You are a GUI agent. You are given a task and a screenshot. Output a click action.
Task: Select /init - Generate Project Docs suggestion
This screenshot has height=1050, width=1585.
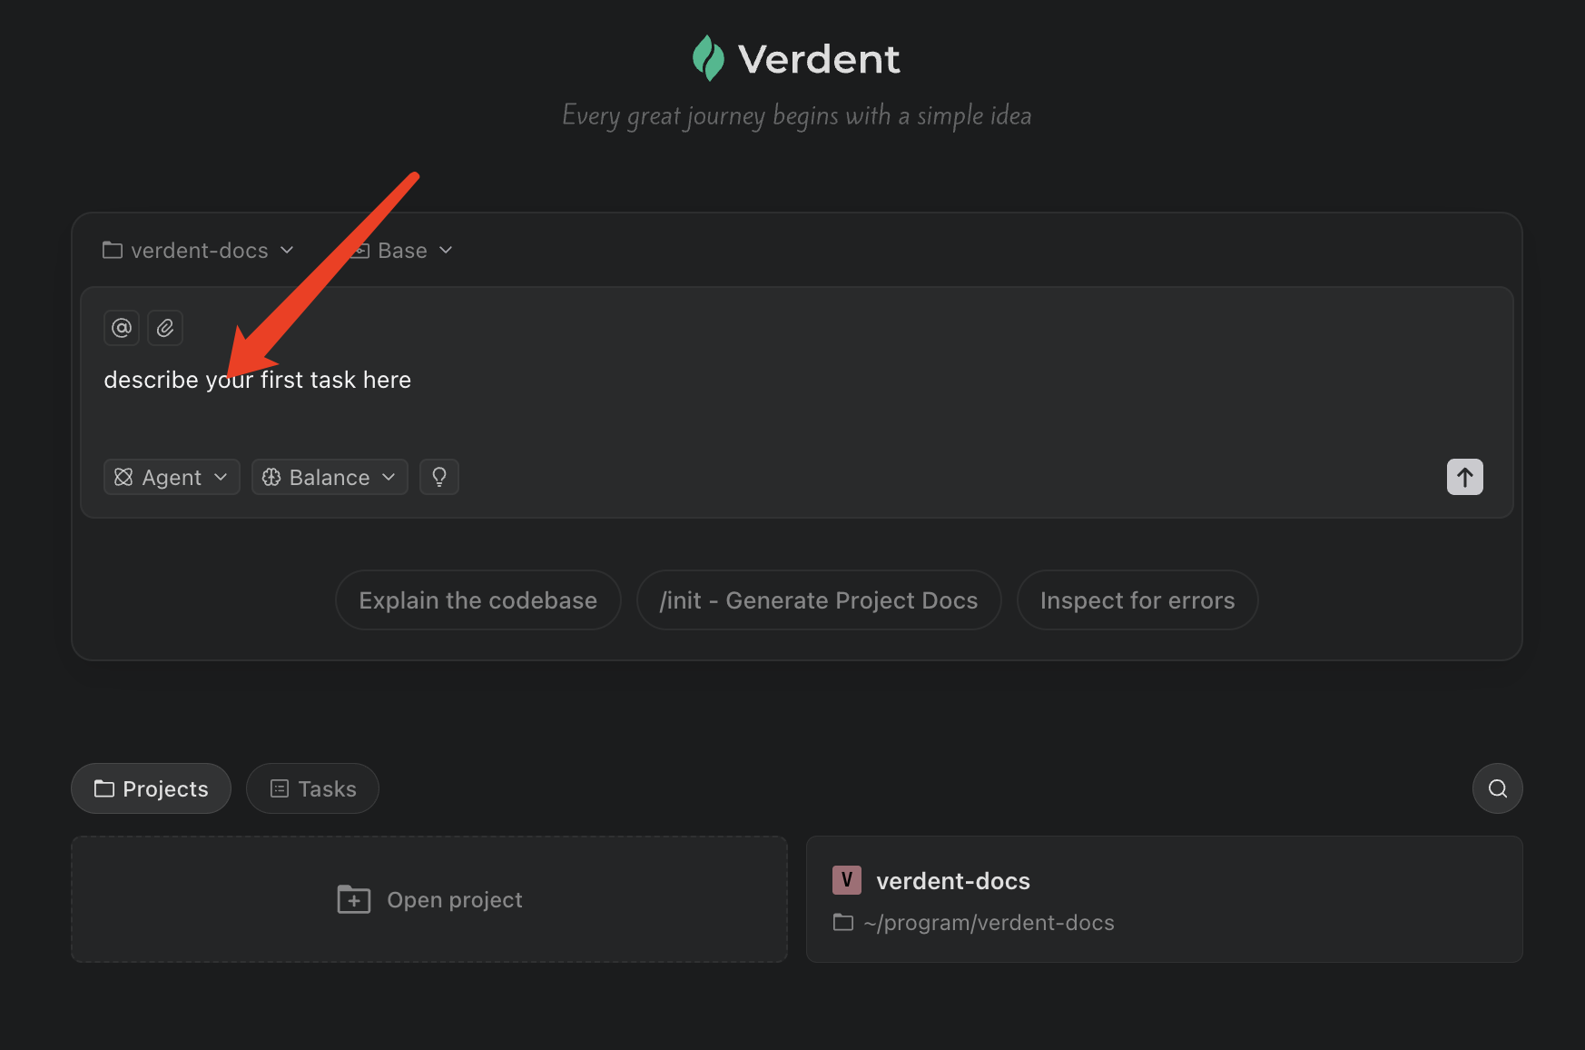(819, 600)
